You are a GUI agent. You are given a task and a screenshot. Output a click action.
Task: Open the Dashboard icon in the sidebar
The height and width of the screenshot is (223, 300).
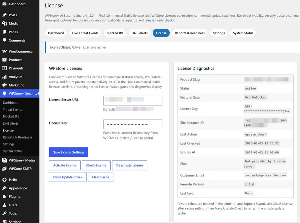tap(4, 4)
